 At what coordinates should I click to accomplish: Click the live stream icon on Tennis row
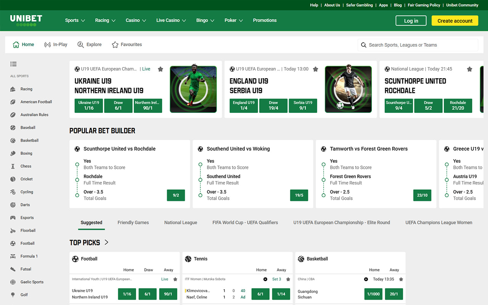[x=265, y=279]
